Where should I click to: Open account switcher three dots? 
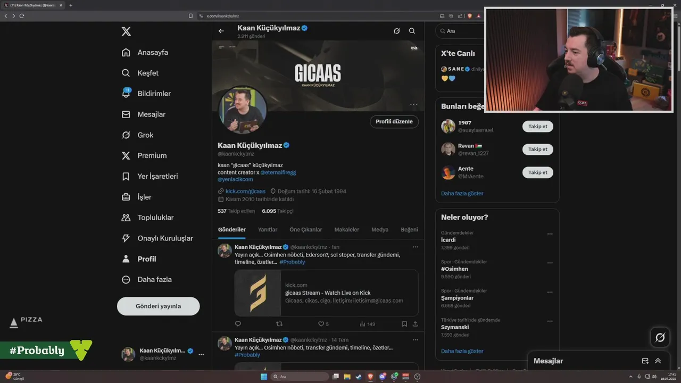201,354
